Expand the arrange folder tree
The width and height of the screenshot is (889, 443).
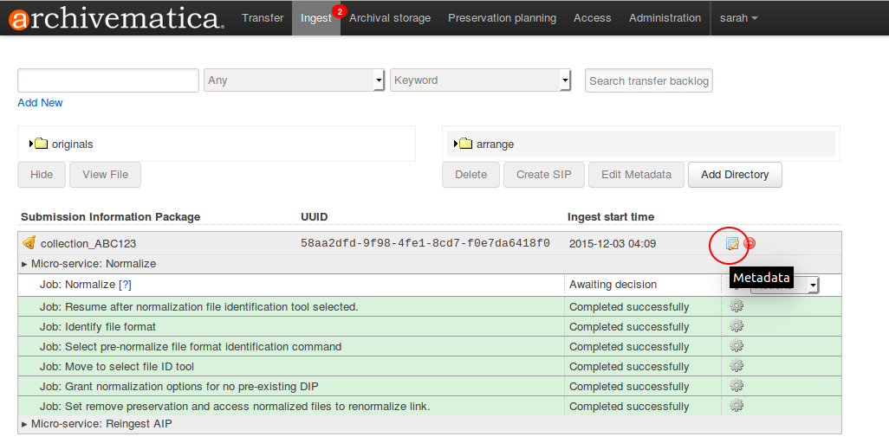click(x=456, y=144)
